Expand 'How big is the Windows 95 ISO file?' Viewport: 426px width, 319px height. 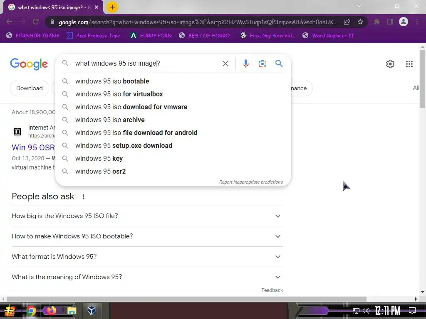pos(147,216)
